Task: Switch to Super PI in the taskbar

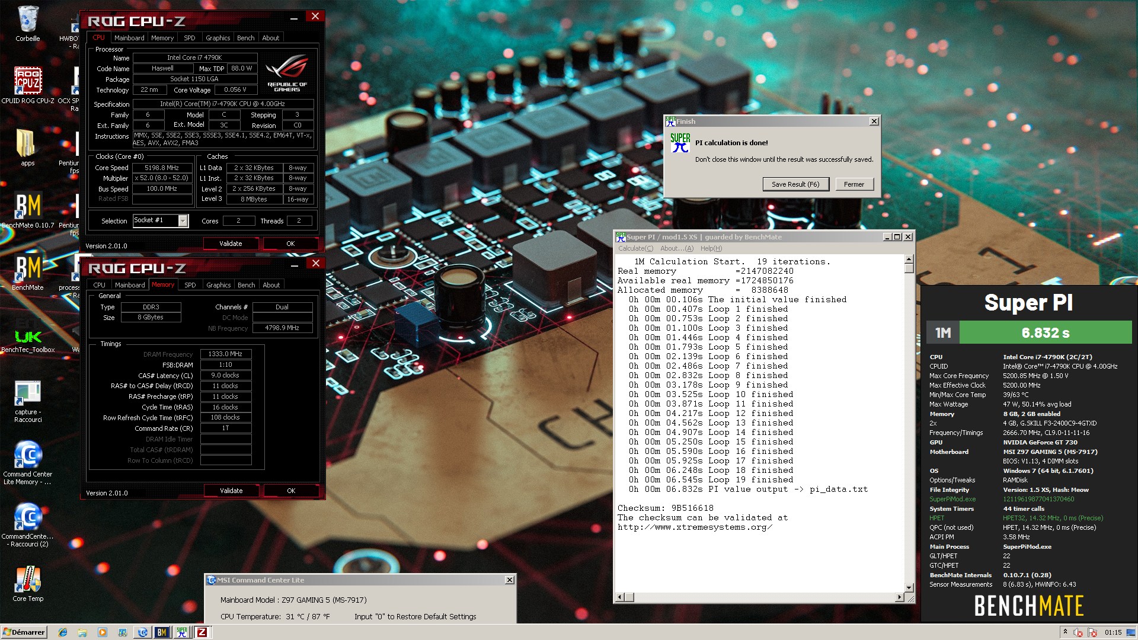Action: tap(181, 632)
